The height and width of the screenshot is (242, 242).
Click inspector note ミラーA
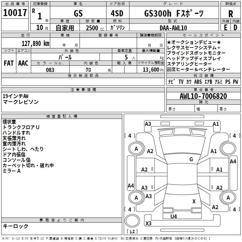(x=11, y=171)
